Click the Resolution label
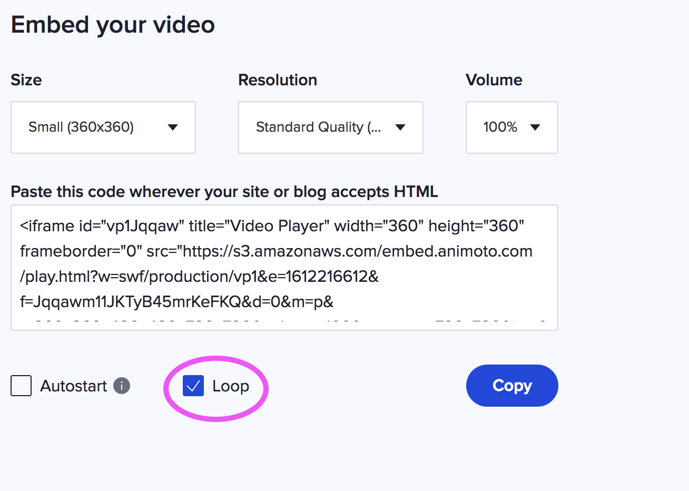 pyautogui.click(x=278, y=80)
